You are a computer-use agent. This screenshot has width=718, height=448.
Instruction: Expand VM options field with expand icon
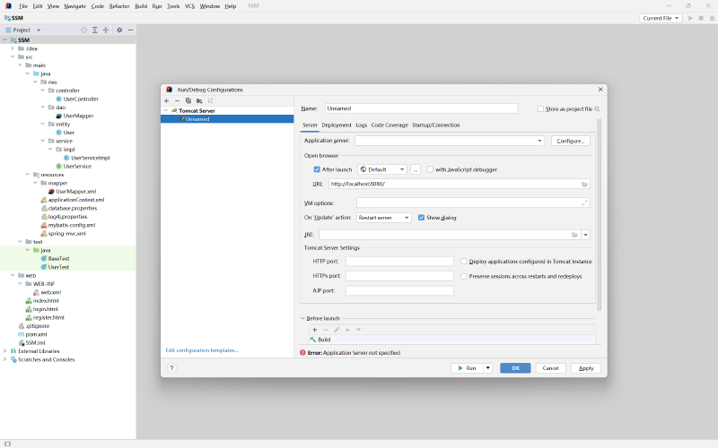pos(584,203)
